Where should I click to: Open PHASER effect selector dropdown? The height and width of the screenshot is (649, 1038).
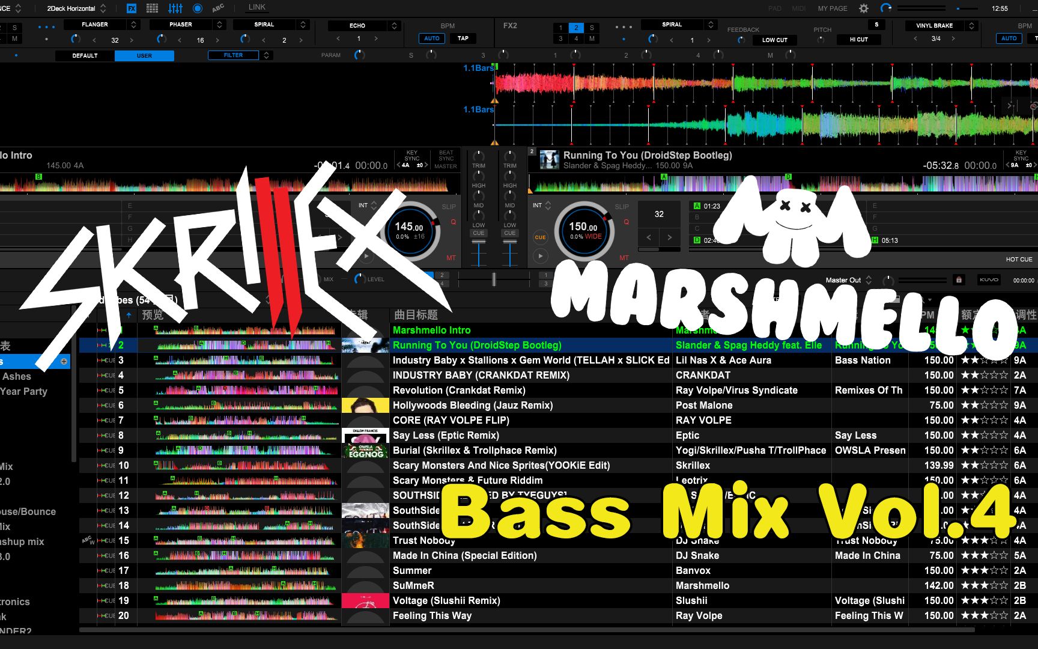pyautogui.click(x=220, y=25)
